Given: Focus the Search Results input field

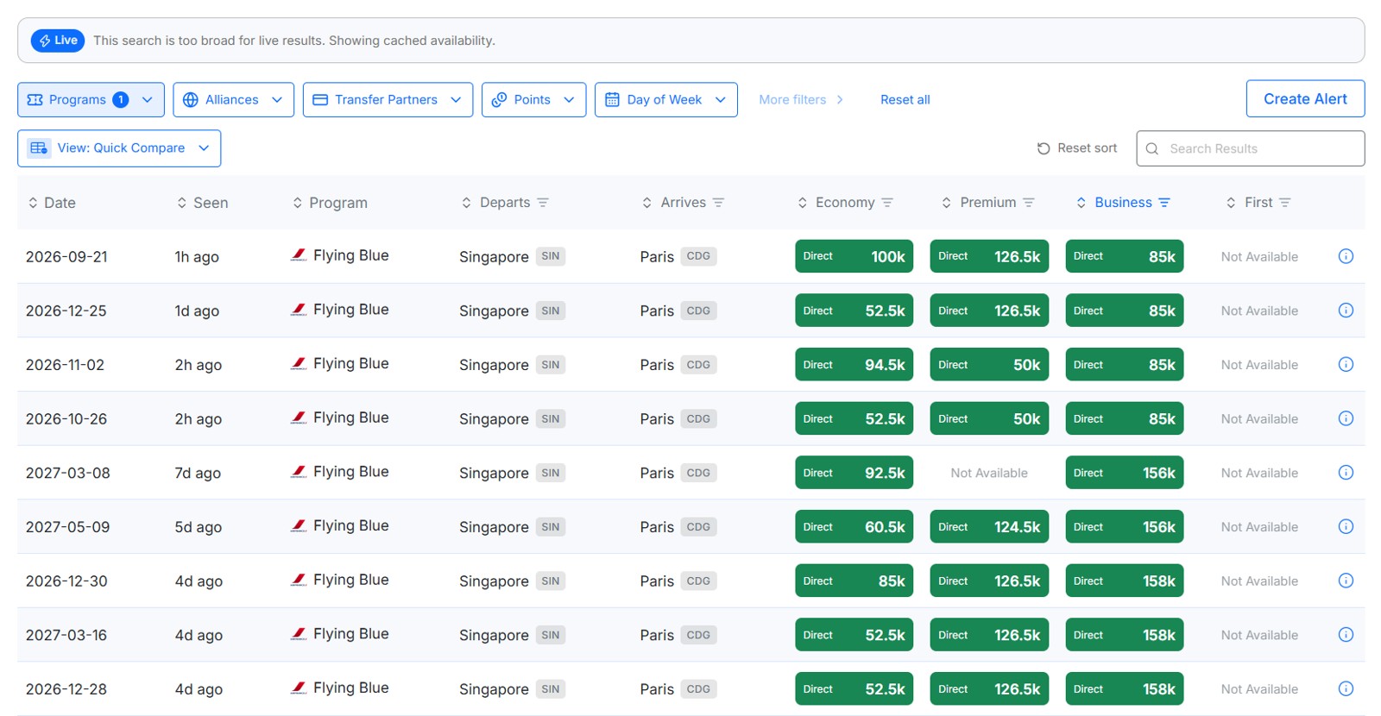Looking at the screenshot, I should pos(1251,148).
